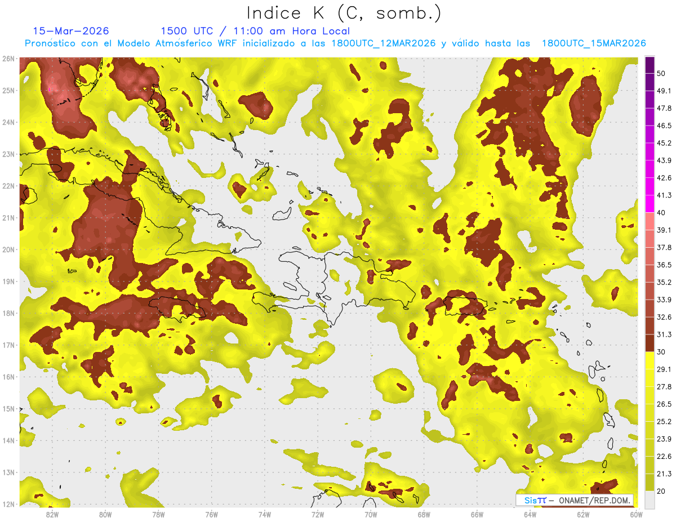Click the legend value 45.2
This screenshot has width=676, height=522.
(664, 143)
